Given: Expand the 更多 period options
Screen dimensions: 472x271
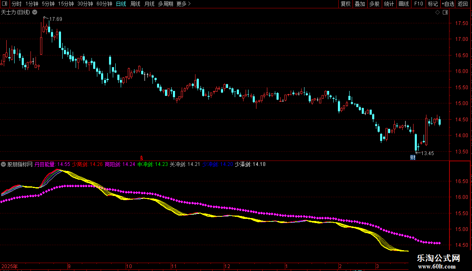Looking at the screenshot, I should (x=183, y=4).
